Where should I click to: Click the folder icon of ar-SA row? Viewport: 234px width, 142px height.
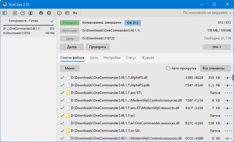click(68, 131)
